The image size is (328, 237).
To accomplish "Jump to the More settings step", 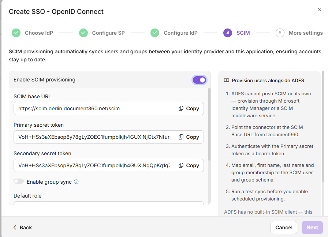I will 306,33.
